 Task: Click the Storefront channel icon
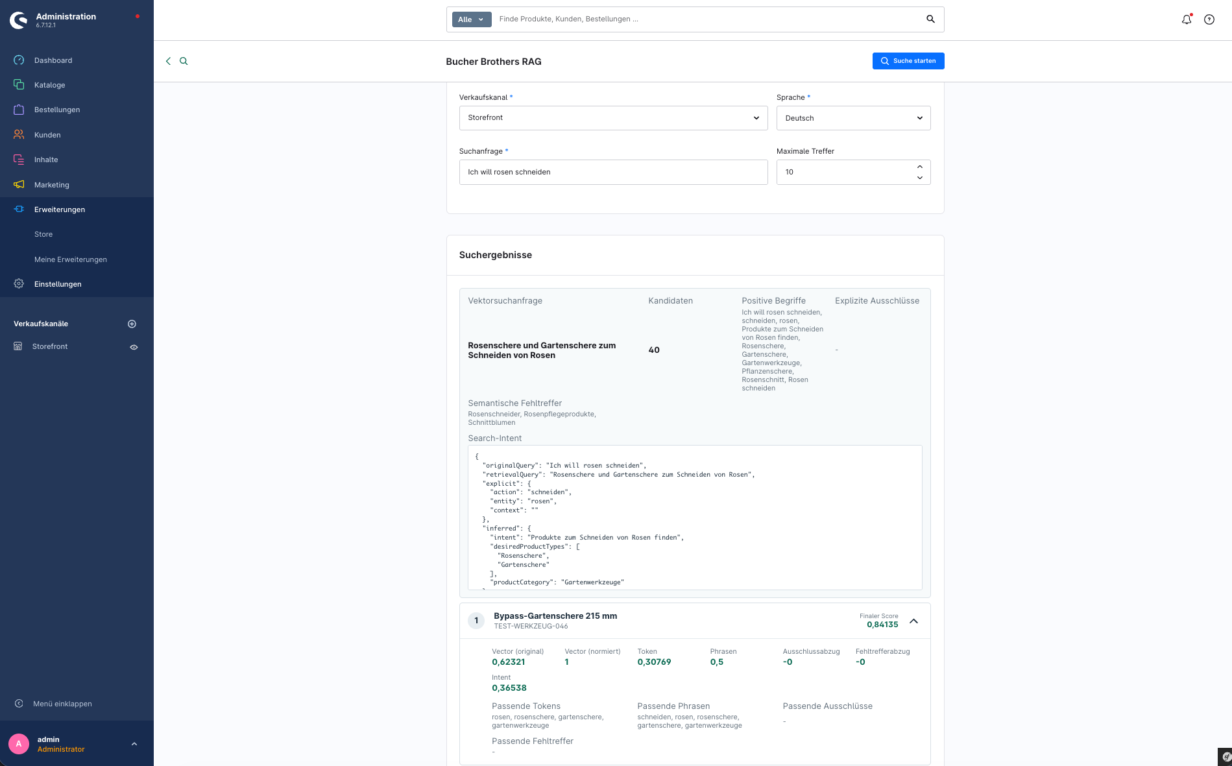[x=18, y=346]
